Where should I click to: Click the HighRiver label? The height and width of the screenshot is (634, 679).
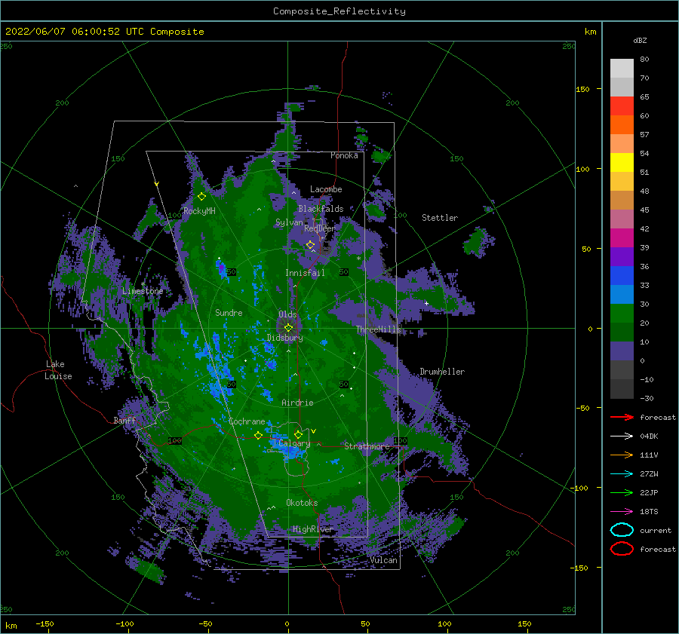(x=312, y=529)
